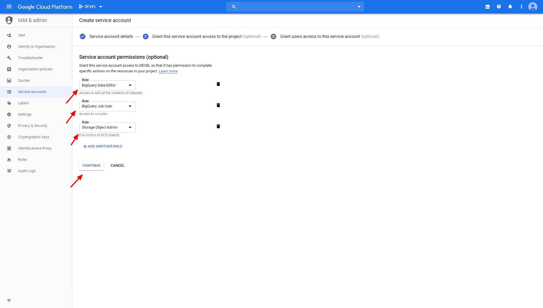Viewport: 543px width, 308px height.
Task: Click ADD ANOTHER ROLE
Action: tap(103, 146)
